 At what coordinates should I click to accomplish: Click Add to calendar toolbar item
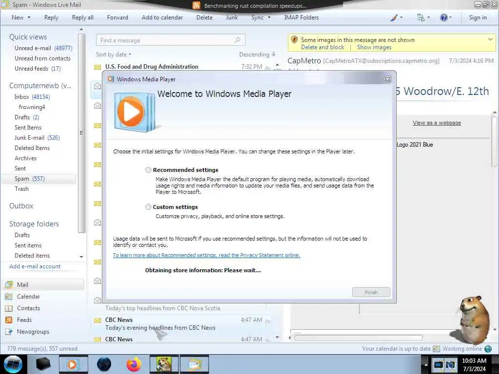pos(162,18)
